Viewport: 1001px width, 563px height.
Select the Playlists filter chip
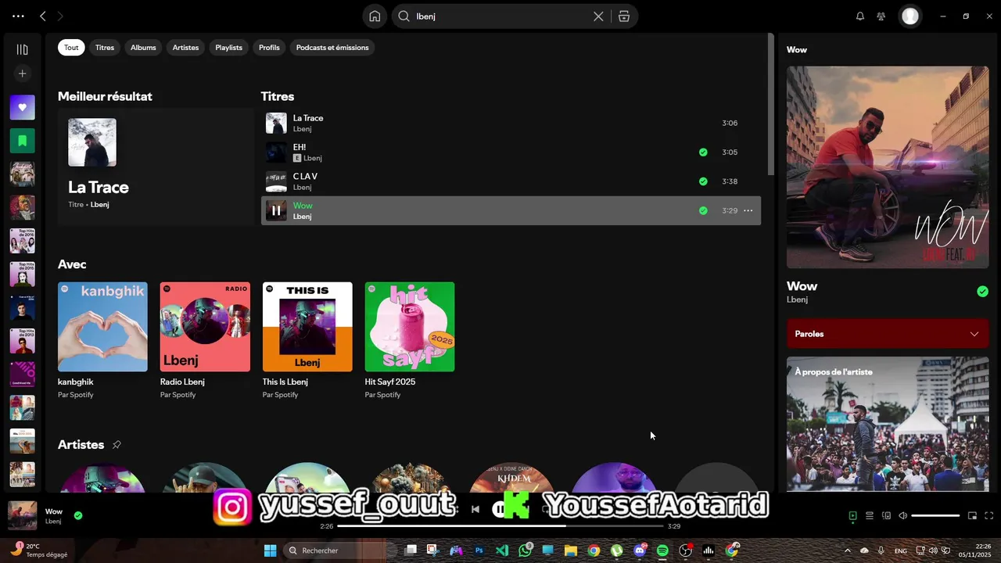[228, 48]
